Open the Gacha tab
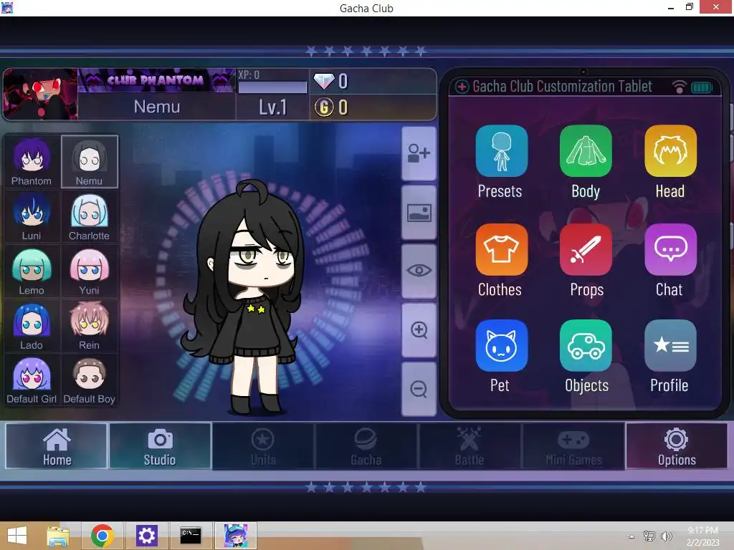Screen dimensions: 734x550 [366, 446]
